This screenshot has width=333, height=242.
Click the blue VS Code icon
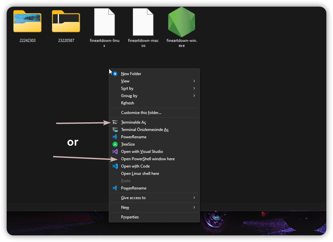pyautogui.click(x=115, y=166)
